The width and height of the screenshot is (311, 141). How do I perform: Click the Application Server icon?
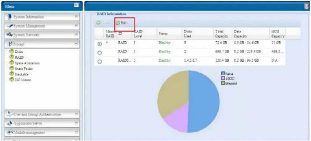tap(9, 123)
